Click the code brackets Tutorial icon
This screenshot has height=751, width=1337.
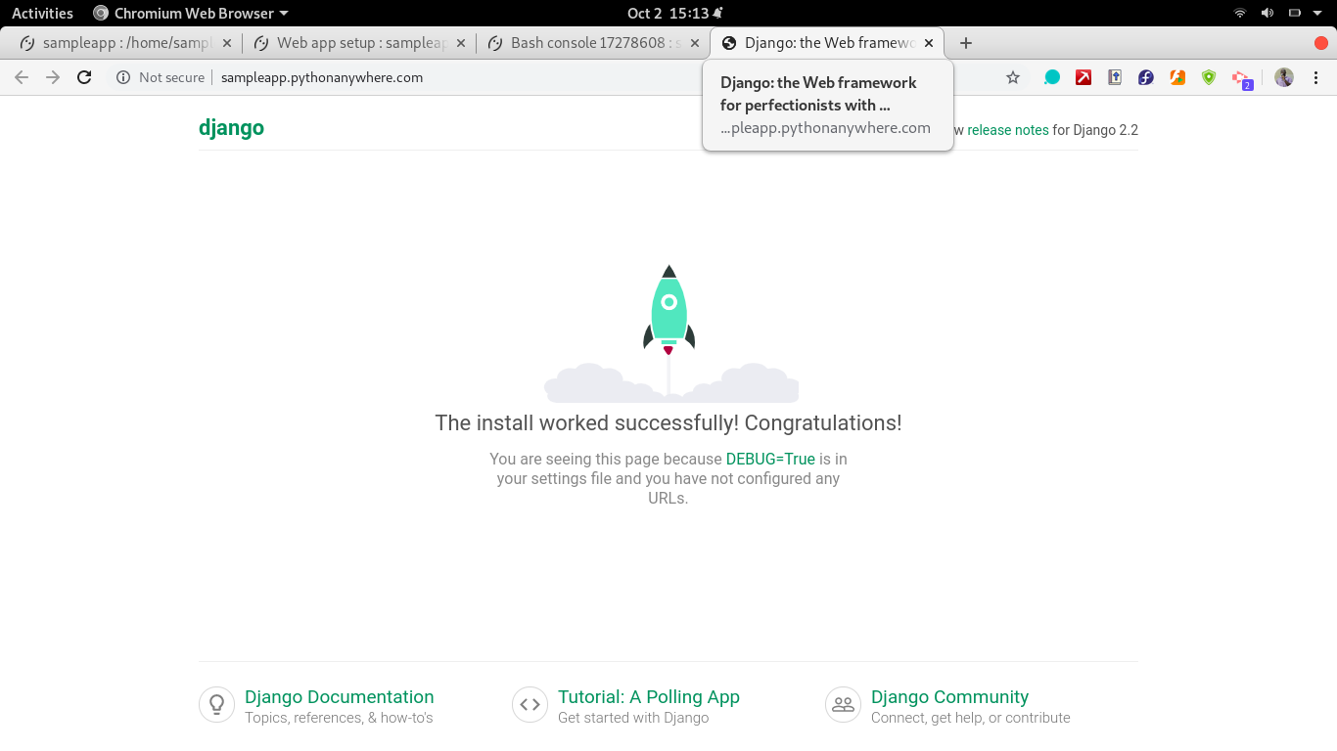point(530,704)
